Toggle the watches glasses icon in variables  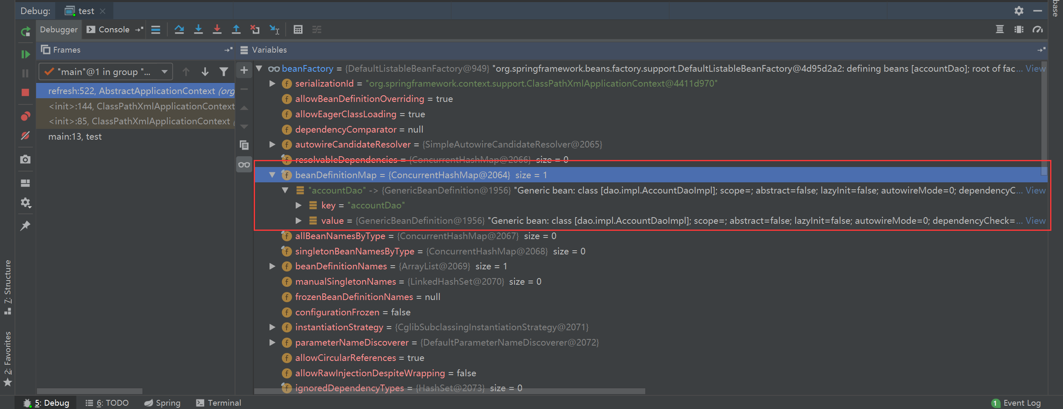click(x=244, y=165)
